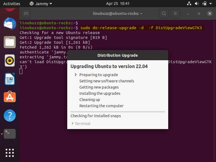Click the battery status icon
This screenshot has height=162, width=216.
204,4
